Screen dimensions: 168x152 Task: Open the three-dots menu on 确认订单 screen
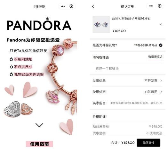151,6
